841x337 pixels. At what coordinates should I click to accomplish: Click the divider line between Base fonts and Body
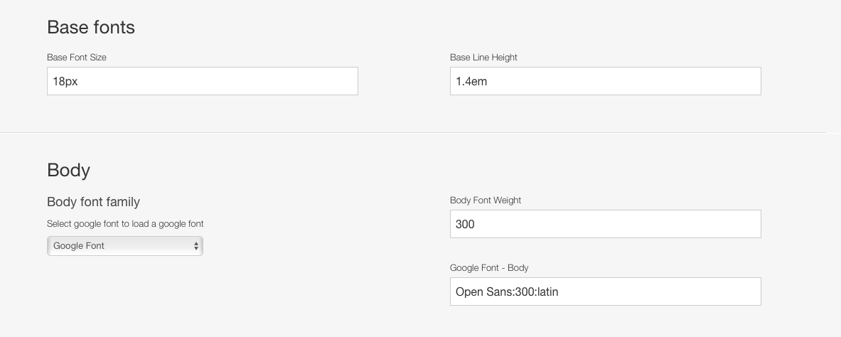tap(413, 132)
